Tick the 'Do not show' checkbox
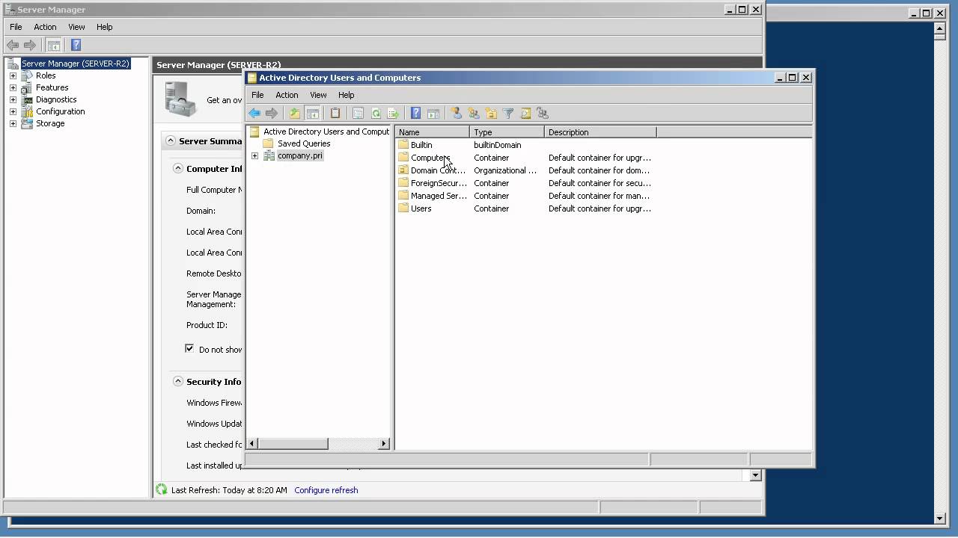The height and width of the screenshot is (538, 958). pyautogui.click(x=189, y=349)
